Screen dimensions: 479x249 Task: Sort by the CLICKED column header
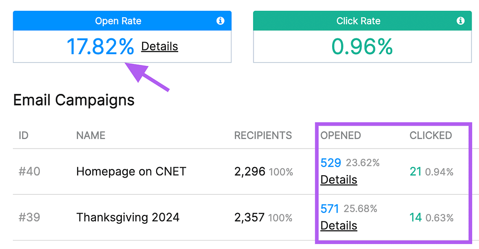[431, 135]
